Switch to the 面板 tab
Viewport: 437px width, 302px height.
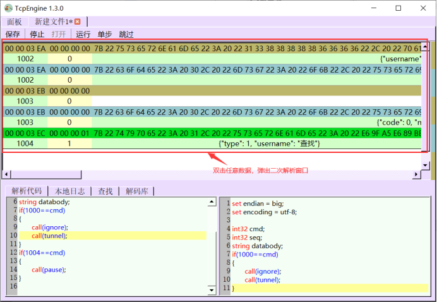click(x=14, y=21)
